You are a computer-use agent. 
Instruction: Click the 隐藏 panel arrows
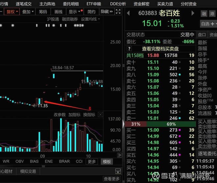coord(107,12)
